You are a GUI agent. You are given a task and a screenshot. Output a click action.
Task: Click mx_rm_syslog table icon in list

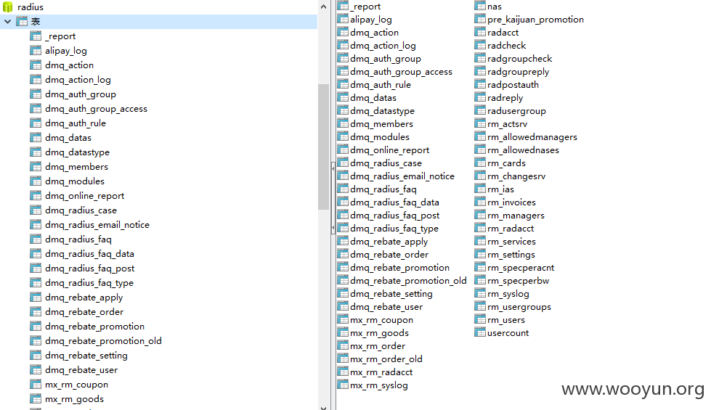[x=344, y=385]
